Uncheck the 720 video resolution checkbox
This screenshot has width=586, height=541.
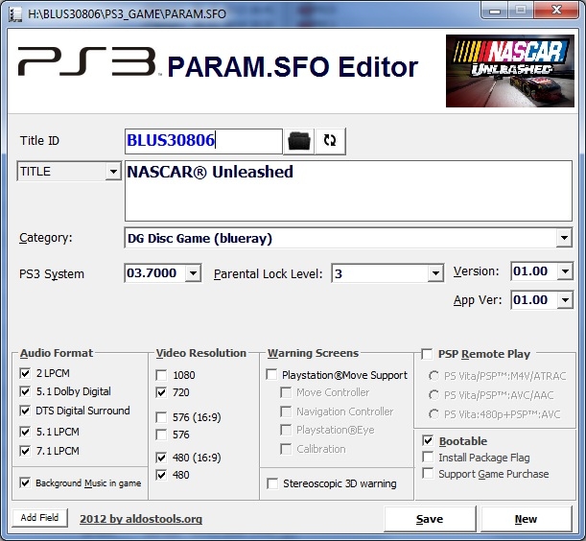click(x=161, y=392)
